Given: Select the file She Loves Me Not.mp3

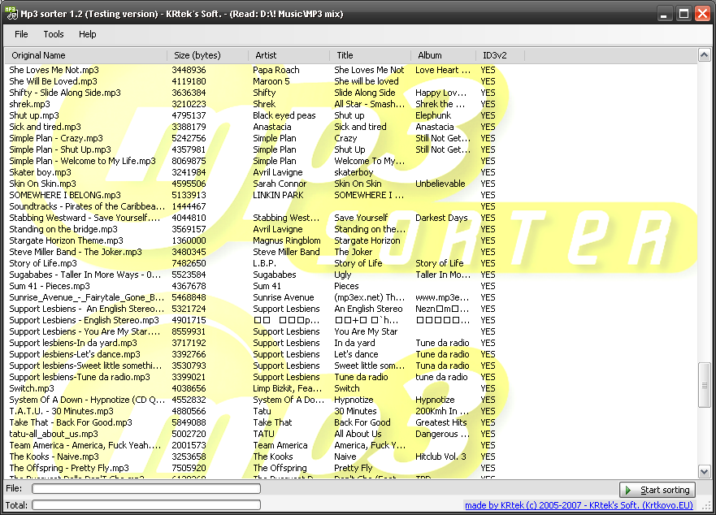Looking at the screenshot, I should coord(54,70).
